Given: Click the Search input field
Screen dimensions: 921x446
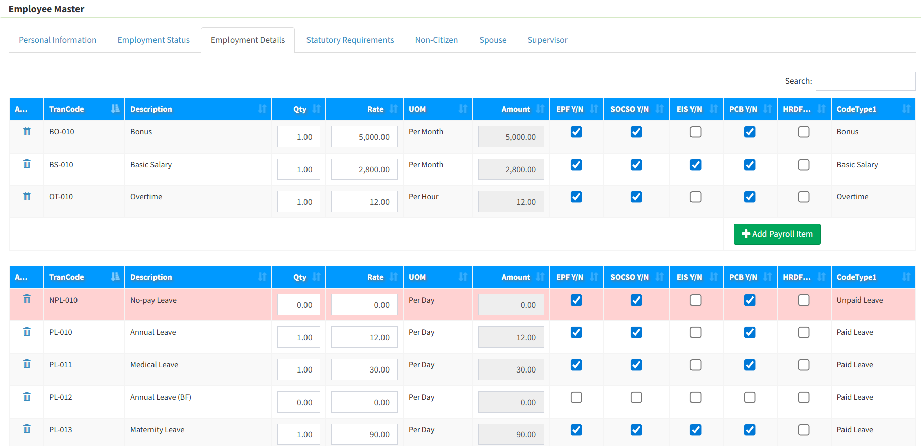Looking at the screenshot, I should (x=866, y=81).
